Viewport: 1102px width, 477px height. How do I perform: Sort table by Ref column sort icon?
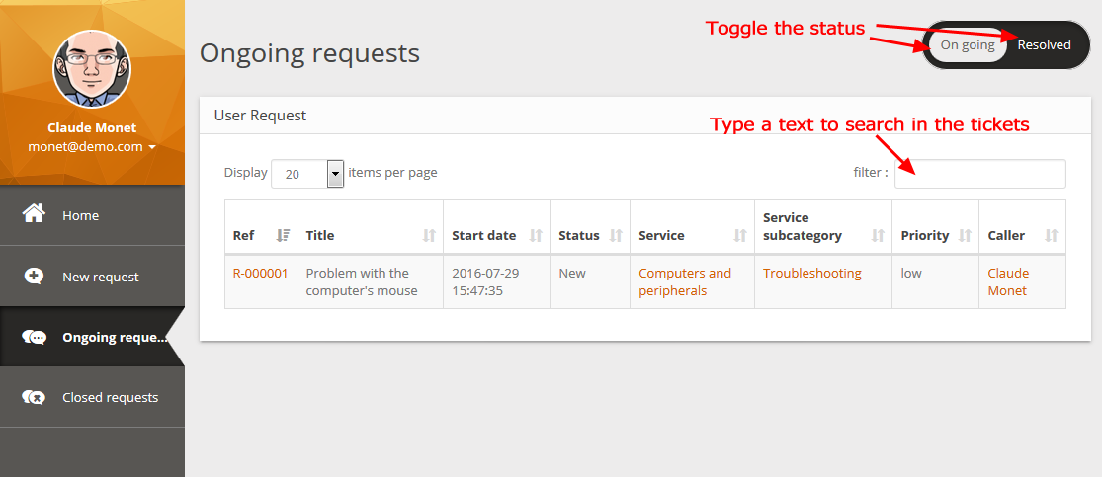tap(283, 235)
